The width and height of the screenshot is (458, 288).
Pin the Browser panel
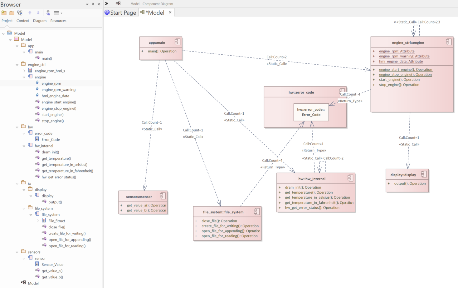click(93, 4)
